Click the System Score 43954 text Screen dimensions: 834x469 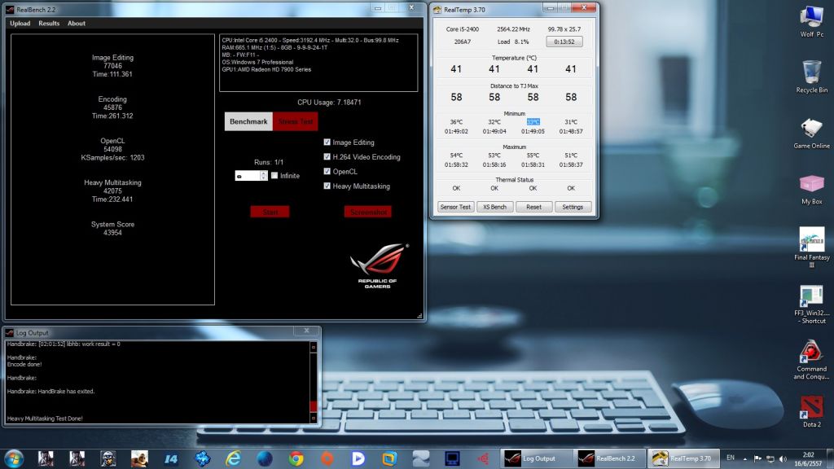click(112, 229)
